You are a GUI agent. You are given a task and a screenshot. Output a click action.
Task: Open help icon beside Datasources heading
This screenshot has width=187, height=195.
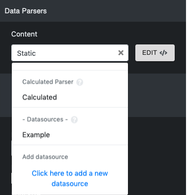click(74, 119)
